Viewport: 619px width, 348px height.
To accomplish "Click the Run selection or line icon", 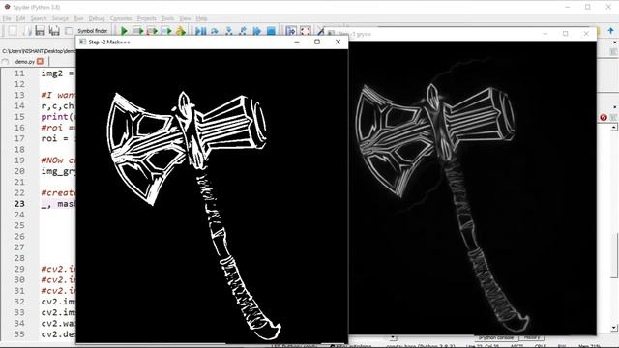I will coord(166,31).
